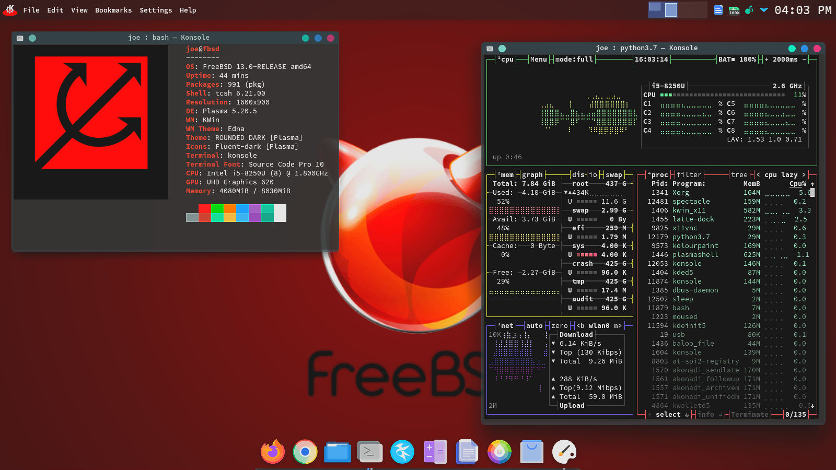Launch Firefox from the dock
The height and width of the screenshot is (470, 836).
click(273, 452)
